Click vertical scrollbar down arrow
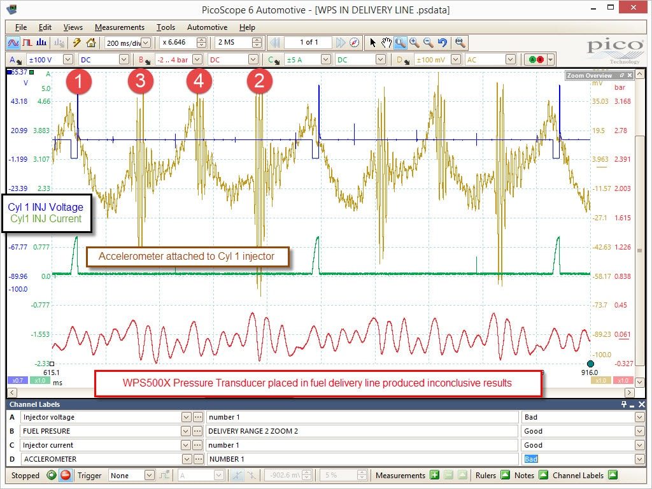Image resolution: width=652 pixels, height=489 pixels. [x=640, y=381]
